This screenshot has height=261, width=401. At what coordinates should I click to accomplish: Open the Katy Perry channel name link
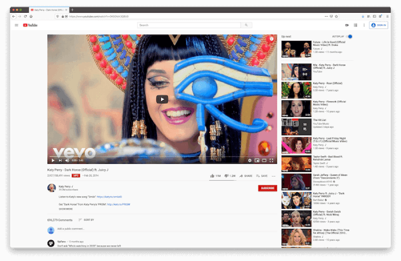click(64, 186)
